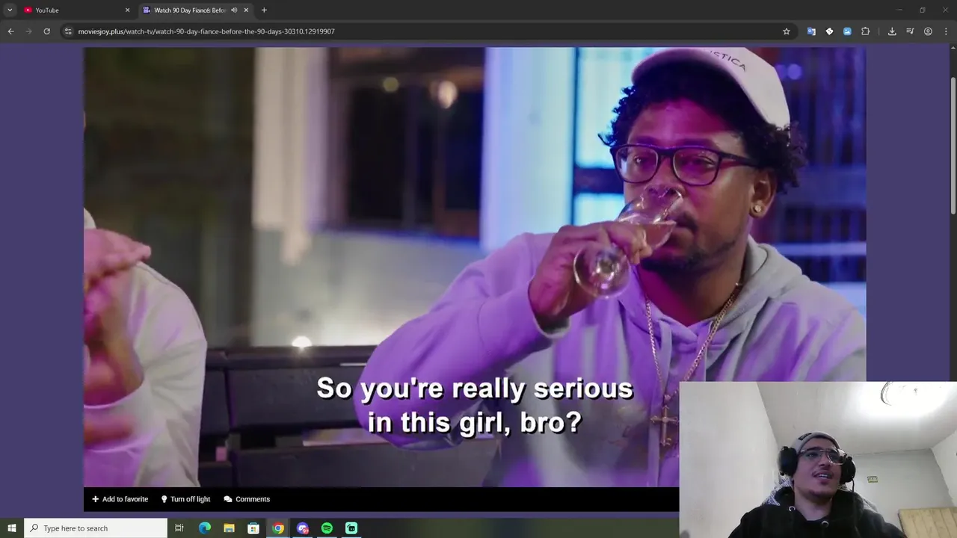
Task: Open the Discord taskbar icon with badge
Action: coord(303,528)
